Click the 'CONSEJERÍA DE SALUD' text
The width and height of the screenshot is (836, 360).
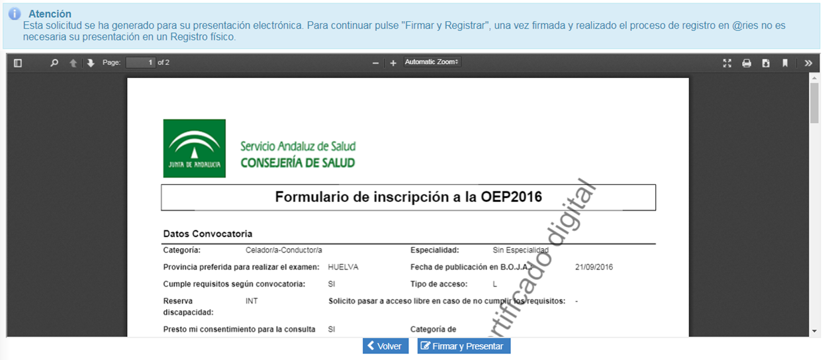coord(298,163)
